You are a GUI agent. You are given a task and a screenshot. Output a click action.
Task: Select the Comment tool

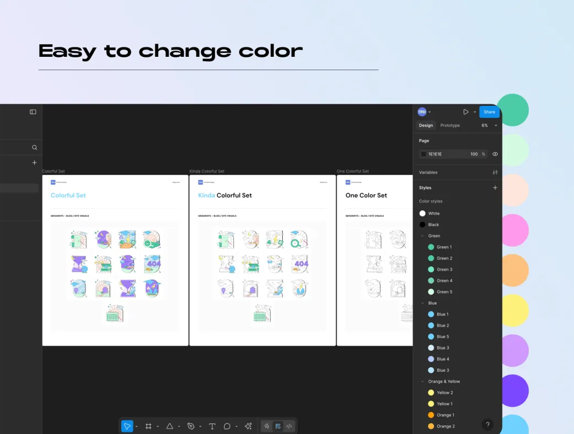(x=227, y=426)
